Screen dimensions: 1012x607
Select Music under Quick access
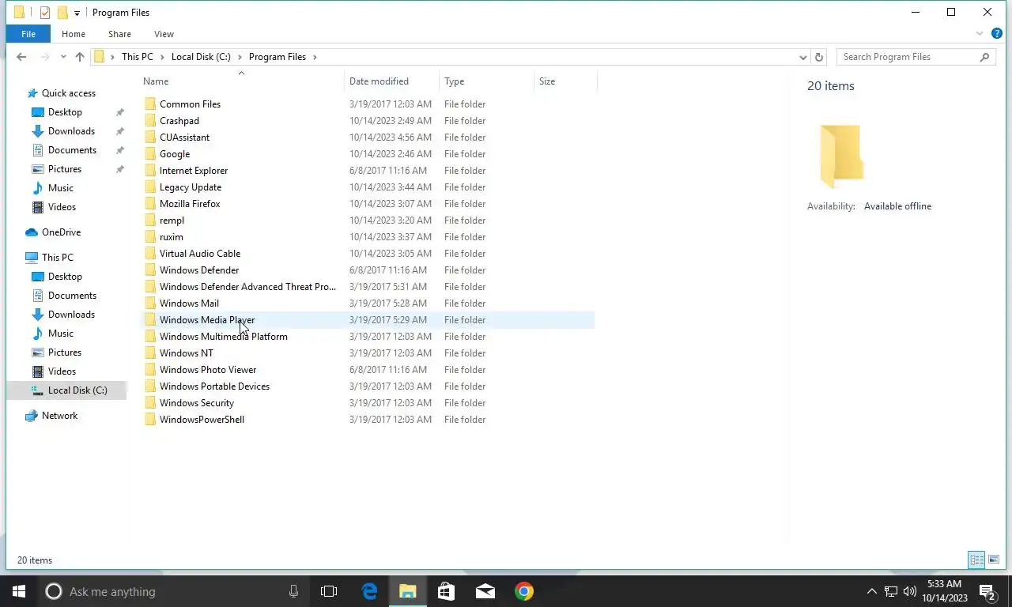click(61, 188)
